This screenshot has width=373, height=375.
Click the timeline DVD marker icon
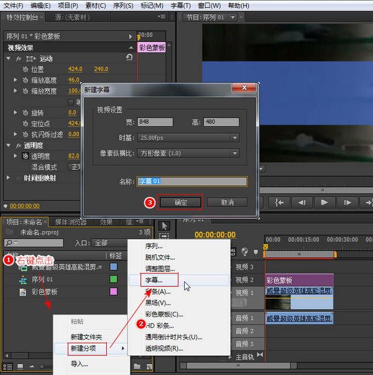[244, 251]
